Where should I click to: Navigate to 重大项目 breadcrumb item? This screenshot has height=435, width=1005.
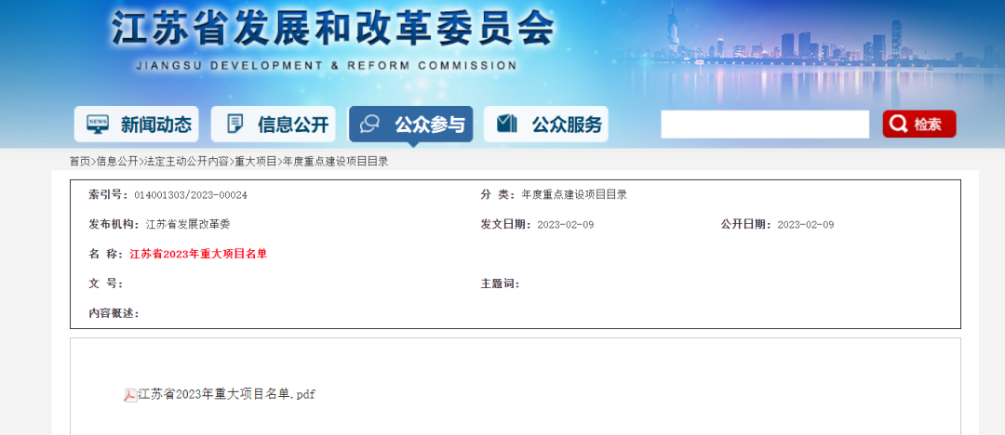click(x=255, y=161)
